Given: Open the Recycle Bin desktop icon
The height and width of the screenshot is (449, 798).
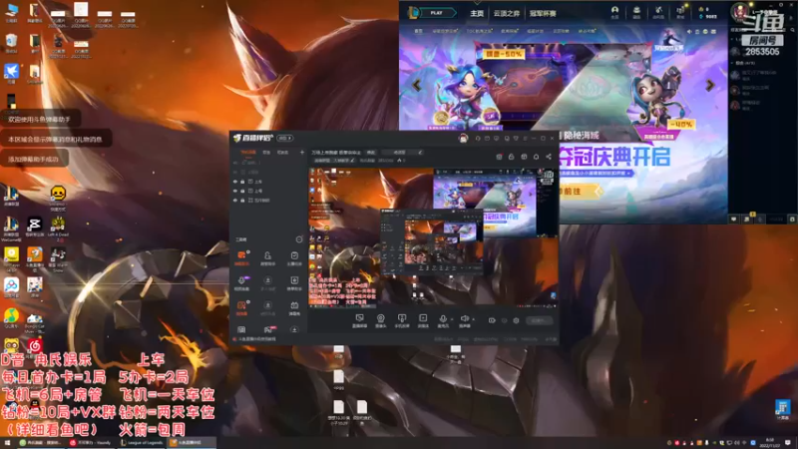Looking at the screenshot, I should (x=11, y=43).
